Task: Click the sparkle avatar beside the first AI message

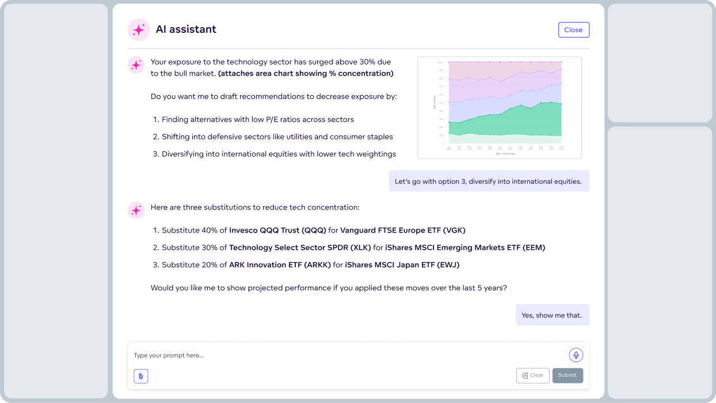Action: point(136,65)
